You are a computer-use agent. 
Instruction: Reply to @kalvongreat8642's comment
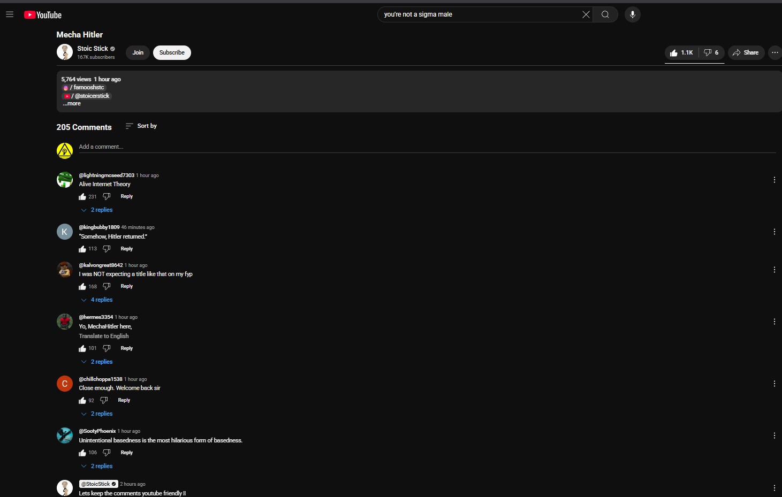127,286
